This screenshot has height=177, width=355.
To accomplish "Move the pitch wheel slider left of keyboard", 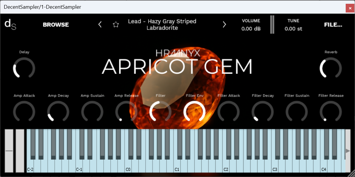I will click(x=10, y=151).
